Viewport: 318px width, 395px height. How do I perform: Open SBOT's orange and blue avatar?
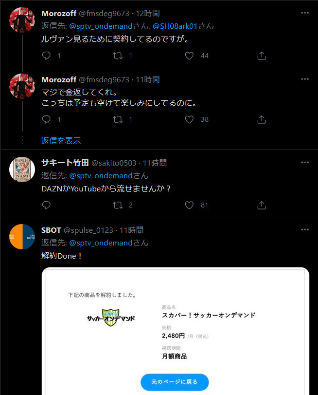(x=22, y=237)
